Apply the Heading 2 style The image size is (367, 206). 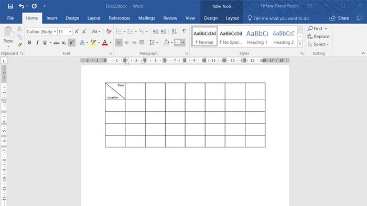pos(283,37)
